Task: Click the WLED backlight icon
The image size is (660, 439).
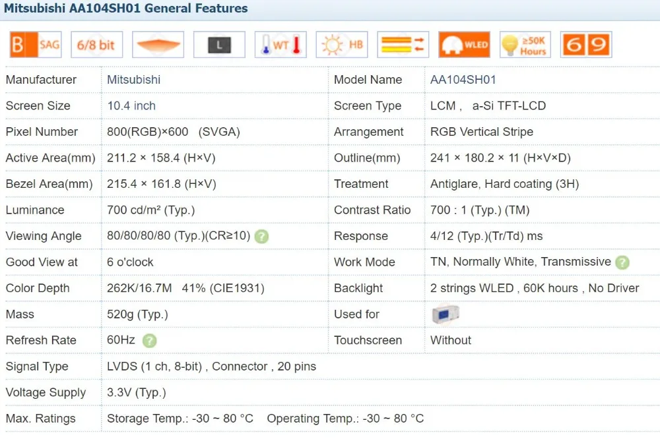Action: [x=464, y=45]
